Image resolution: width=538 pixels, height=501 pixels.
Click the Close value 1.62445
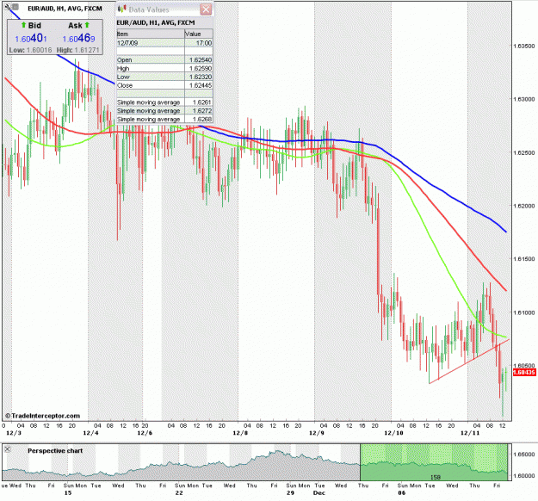[201, 85]
